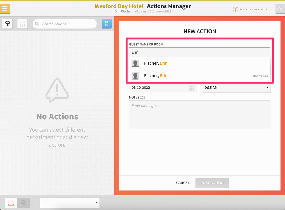Open the activity pulse icon top-right
Image resolution: width=285 pixels, height=210 pixels.
tap(280, 9)
